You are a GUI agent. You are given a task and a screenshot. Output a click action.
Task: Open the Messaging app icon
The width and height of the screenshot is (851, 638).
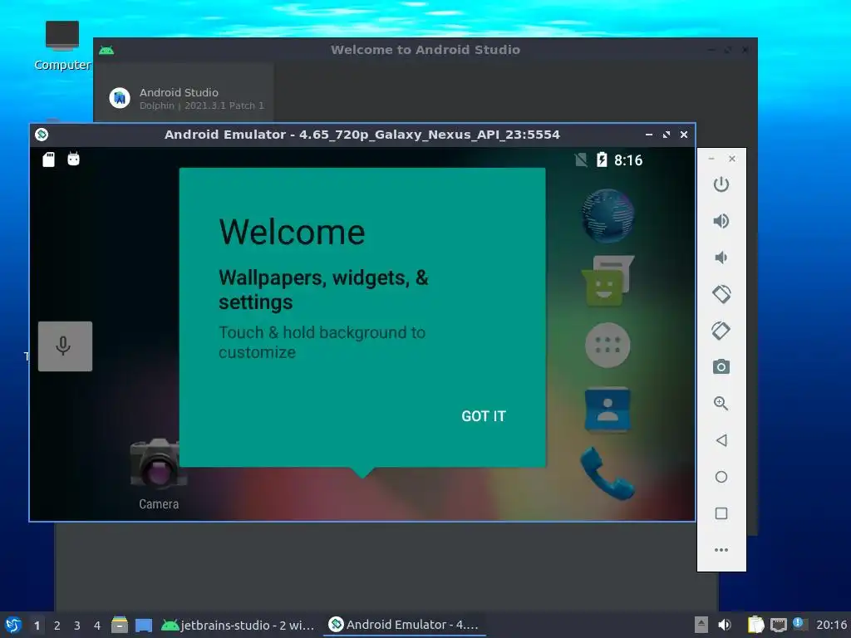point(608,280)
